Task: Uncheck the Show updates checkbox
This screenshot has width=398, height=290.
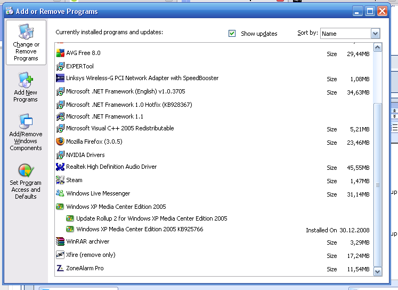Action: [x=232, y=33]
